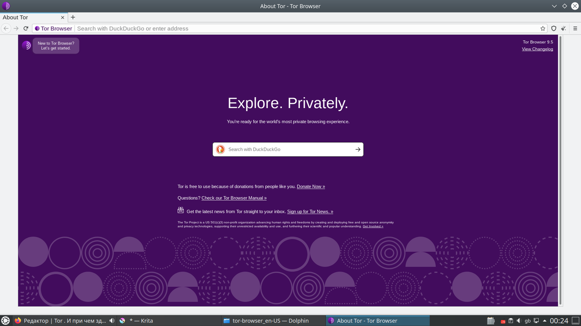Click the Explore. Privately. heading
This screenshot has width=581, height=326.
288,103
